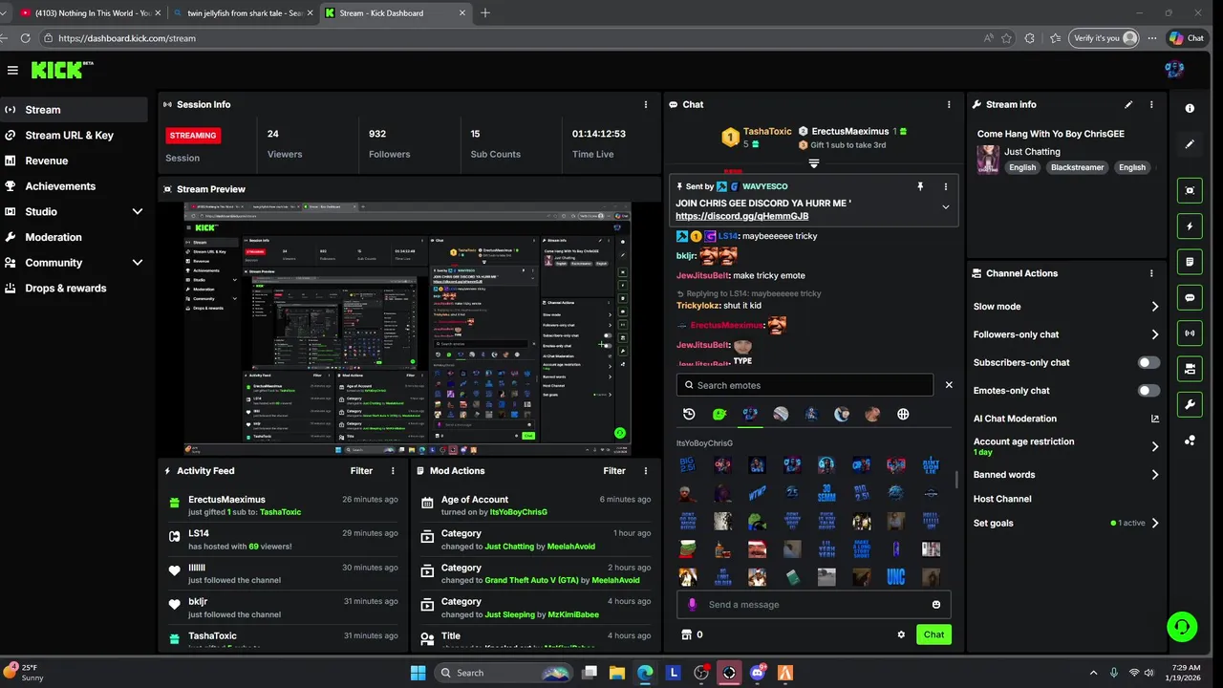The image size is (1223, 688).
Task: Edit stream info with pencil icon
Action: click(x=1128, y=104)
